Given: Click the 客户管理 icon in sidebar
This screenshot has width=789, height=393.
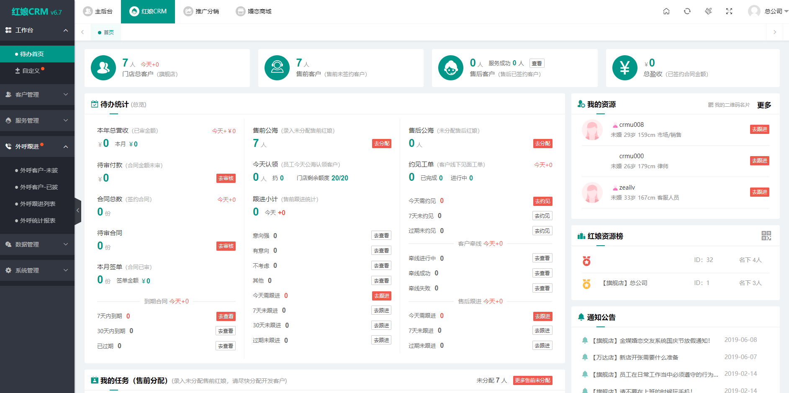Looking at the screenshot, I should coord(8,95).
